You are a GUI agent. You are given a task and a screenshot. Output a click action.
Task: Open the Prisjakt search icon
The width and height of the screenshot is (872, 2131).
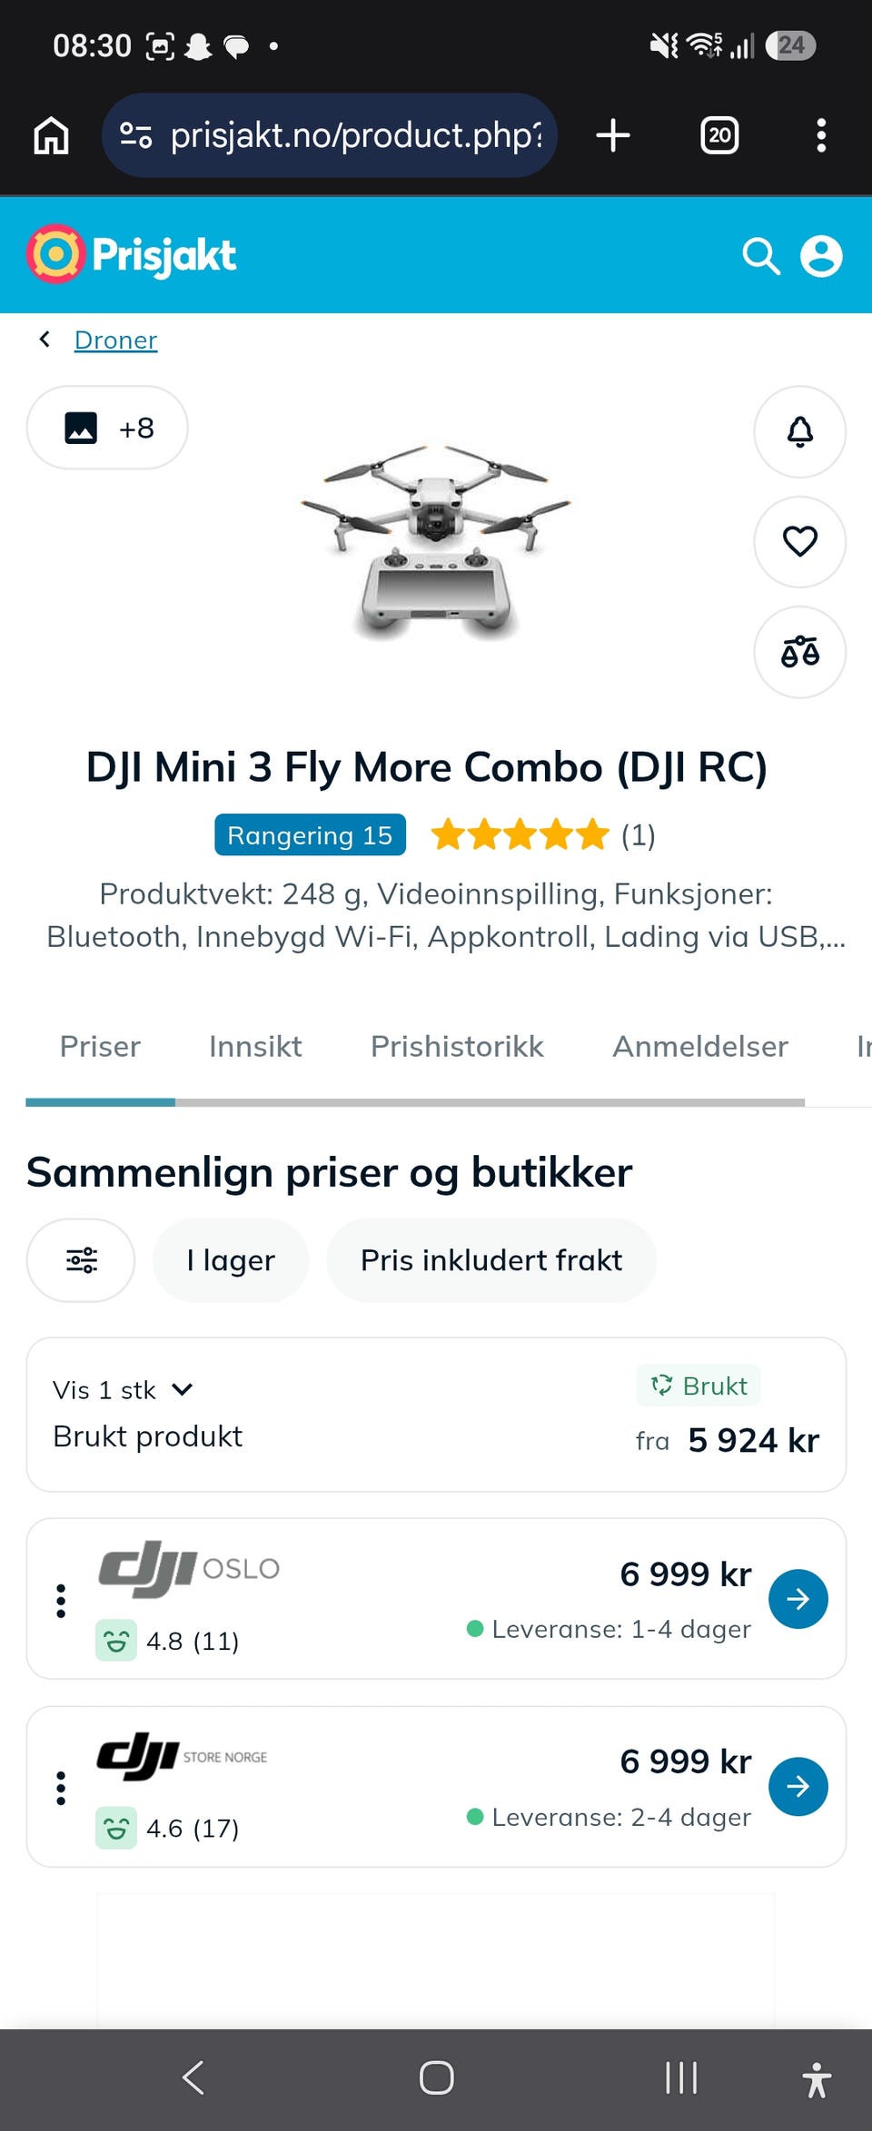tap(761, 256)
